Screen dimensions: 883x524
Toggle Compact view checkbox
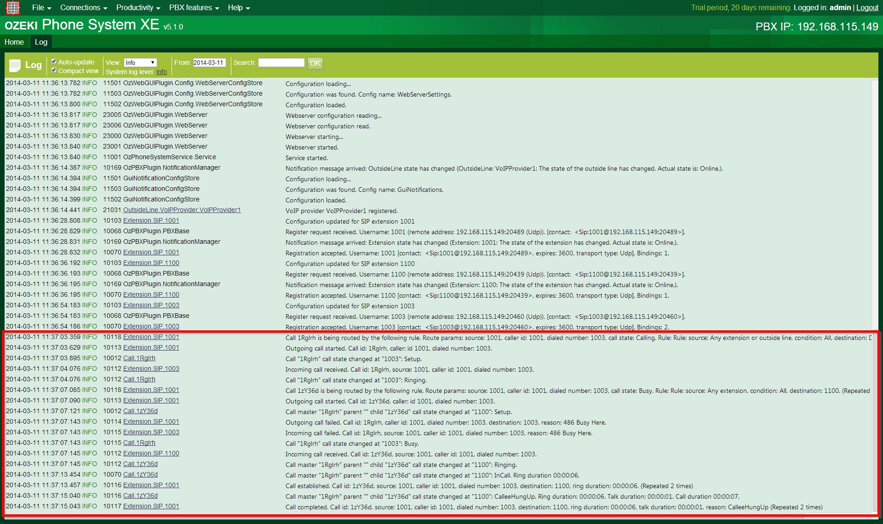(55, 70)
